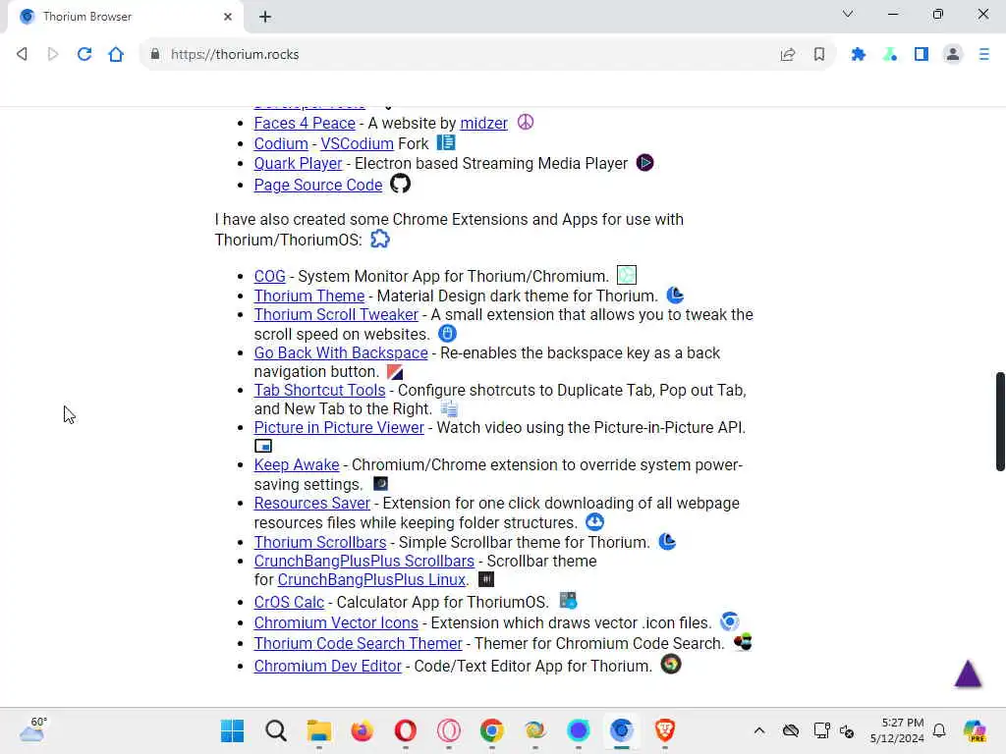Launch Firefox from the taskbar
Viewport: 1006px width, 754px height.
(362, 730)
